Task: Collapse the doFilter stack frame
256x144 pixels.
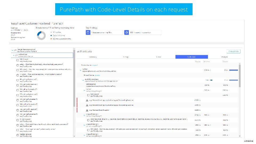Action: click(81, 70)
